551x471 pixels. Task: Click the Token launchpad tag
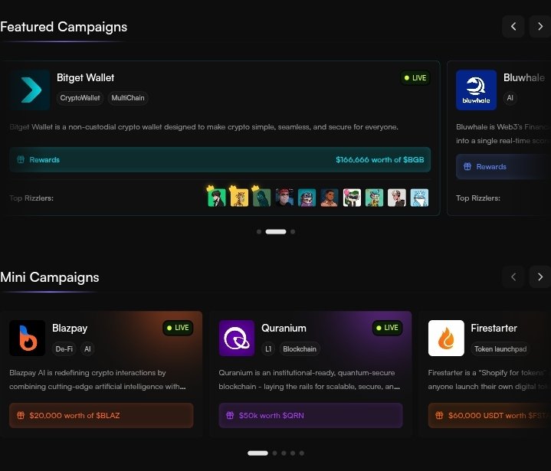click(500, 348)
